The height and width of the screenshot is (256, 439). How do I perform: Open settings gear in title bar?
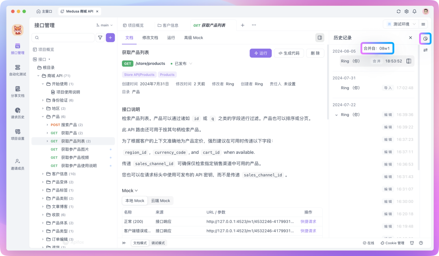click(406, 11)
